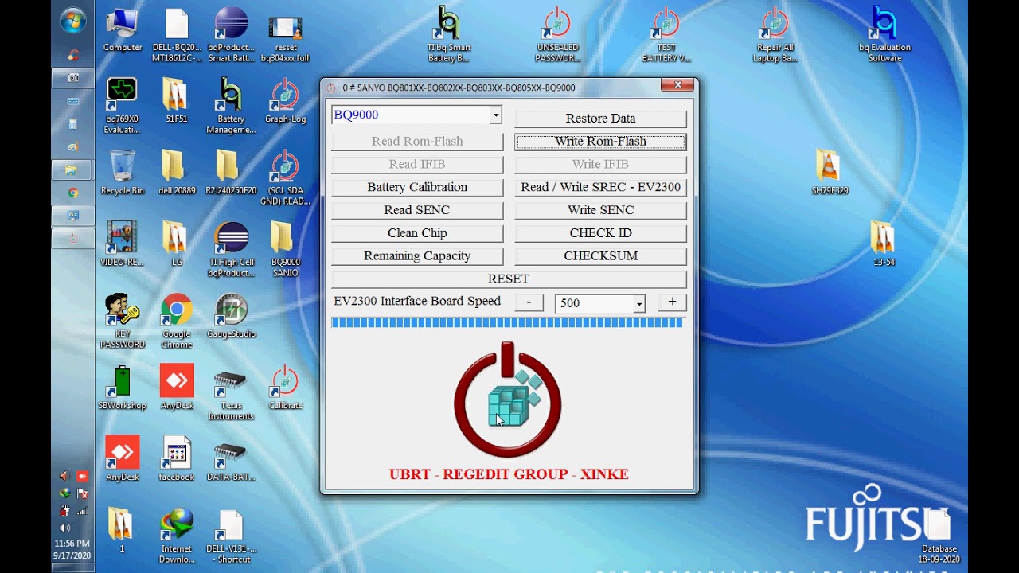
Task: Open SBWorkshop battery shortcut
Action: [x=123, y=387]
